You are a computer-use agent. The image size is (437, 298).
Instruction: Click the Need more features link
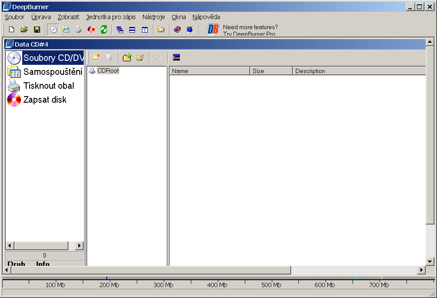(x=250, y=27)
